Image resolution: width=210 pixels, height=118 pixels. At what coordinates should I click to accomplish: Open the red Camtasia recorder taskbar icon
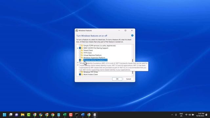(x=71, y=115)
